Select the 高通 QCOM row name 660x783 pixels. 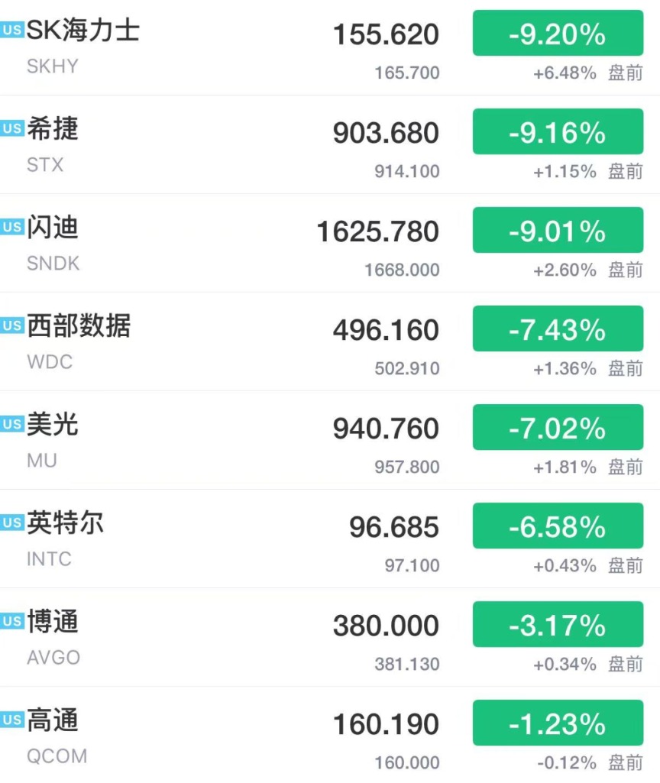[57, 736]
